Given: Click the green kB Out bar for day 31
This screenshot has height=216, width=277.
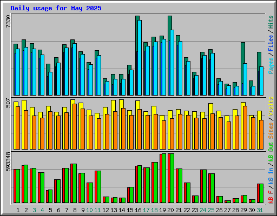Looking at the screenshot, I should (261, 193).
